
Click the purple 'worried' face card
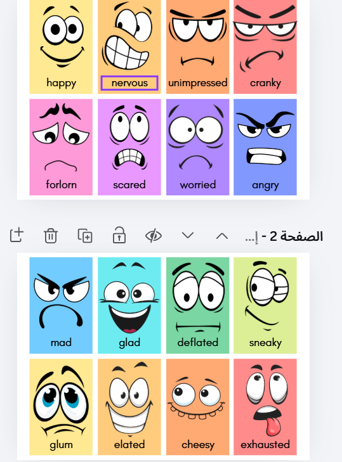pos(198,147)
